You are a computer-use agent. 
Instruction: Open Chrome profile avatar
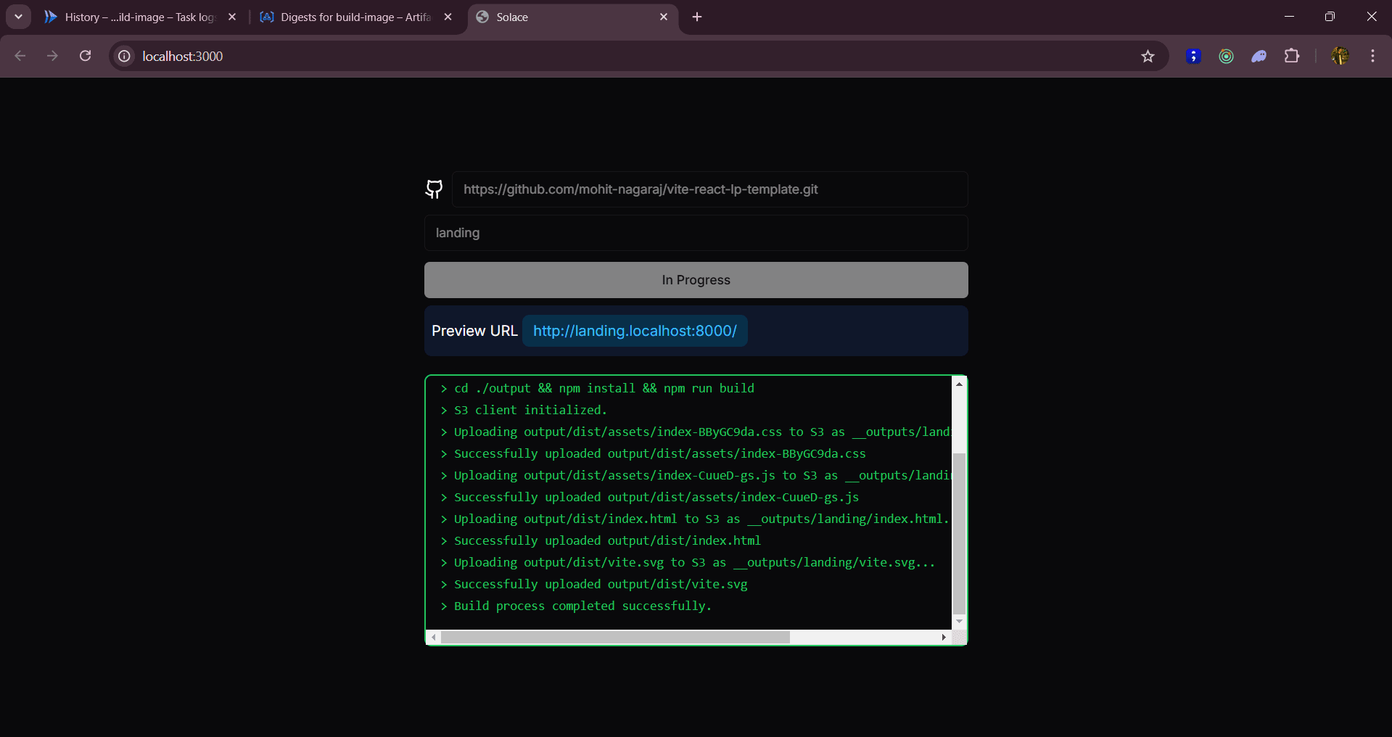pos(1339,57)
